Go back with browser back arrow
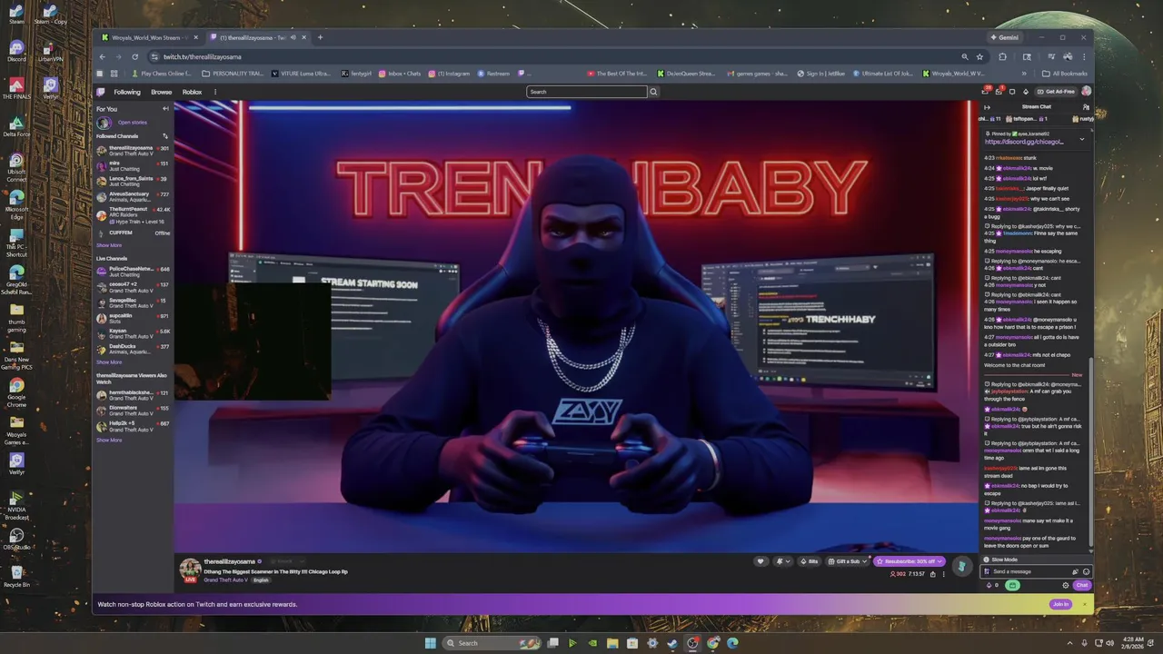This screenshot has height=654, width=1163. pyautogui.click(x=102, y=56)
